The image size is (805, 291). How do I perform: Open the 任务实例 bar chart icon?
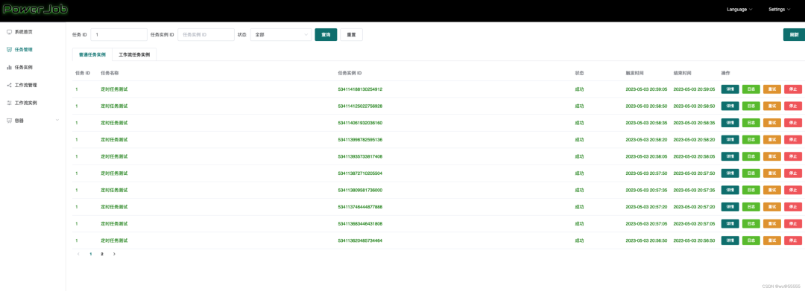[x=9, y=67]
